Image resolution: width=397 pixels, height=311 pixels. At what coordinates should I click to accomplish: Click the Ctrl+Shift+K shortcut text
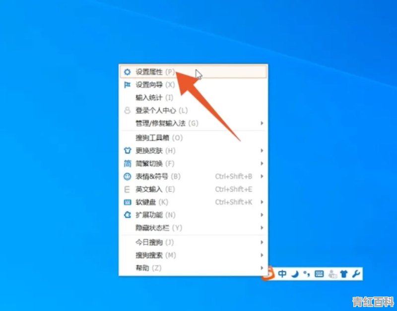pos(234,202)
